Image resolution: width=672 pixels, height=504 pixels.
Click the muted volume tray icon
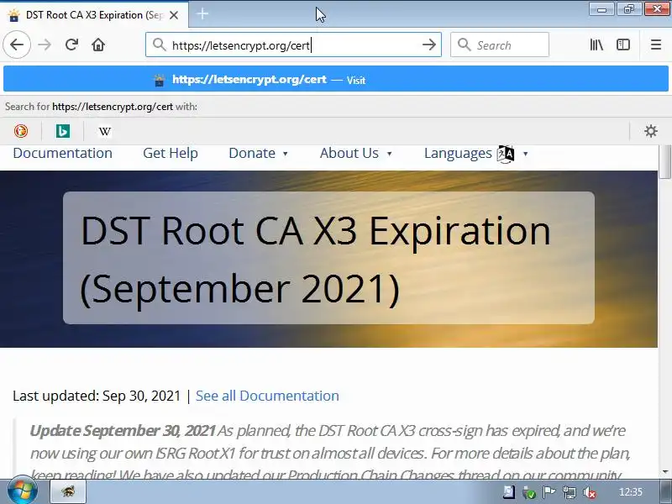[591, 492]
